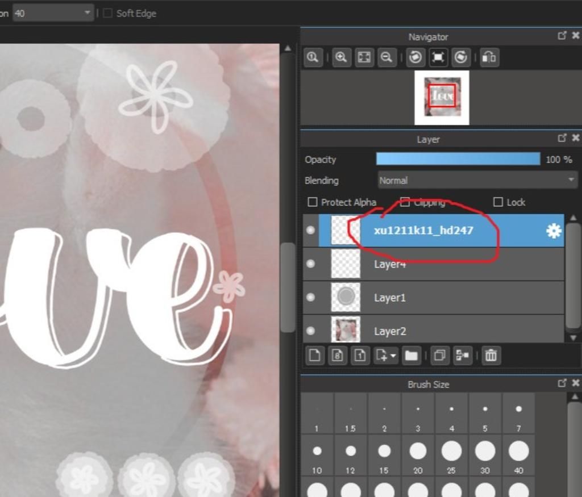This screenshot has height=497, width=582.
Task: Select the Layer1 row
Action: [x=434, y=298]
